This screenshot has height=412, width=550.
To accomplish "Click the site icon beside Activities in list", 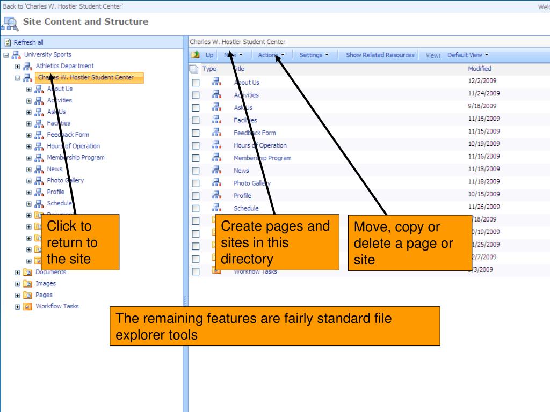I will pyautogui.click(x=216, y=95).
